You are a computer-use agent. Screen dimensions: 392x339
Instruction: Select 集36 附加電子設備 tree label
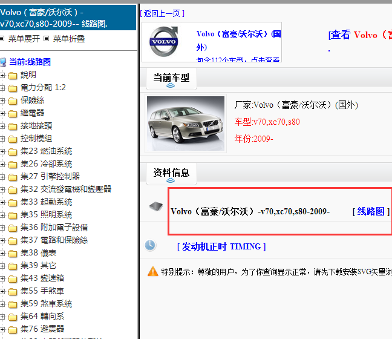(x=54, y=228)
